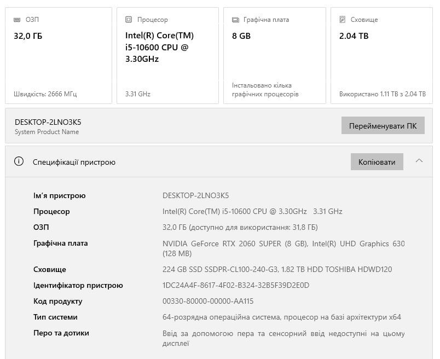Click the Тип системи 64-розрядна value
This screenshot has height=359, width=440.
[x=282, y=317]
